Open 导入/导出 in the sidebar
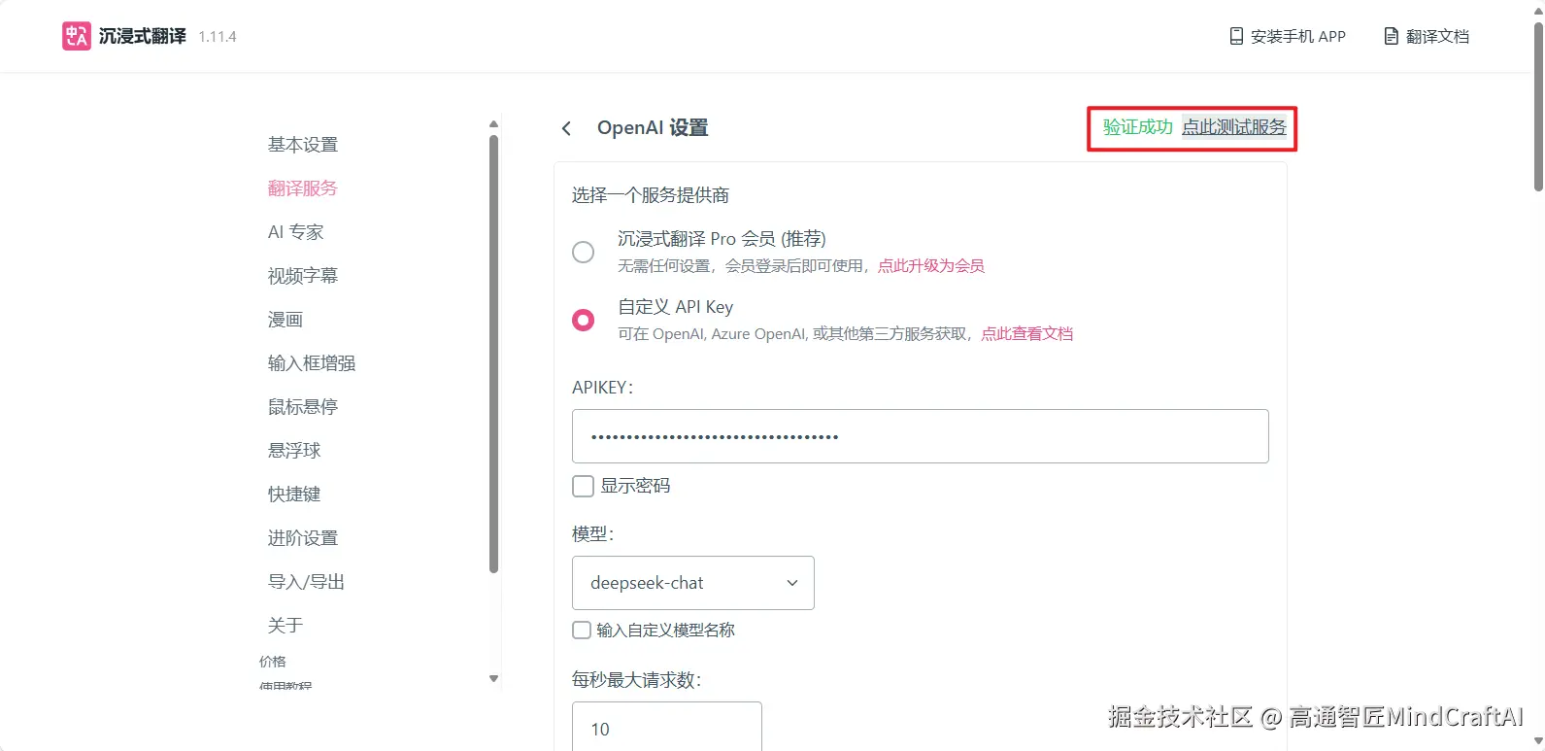The image size is (1545, 751). 307,582
